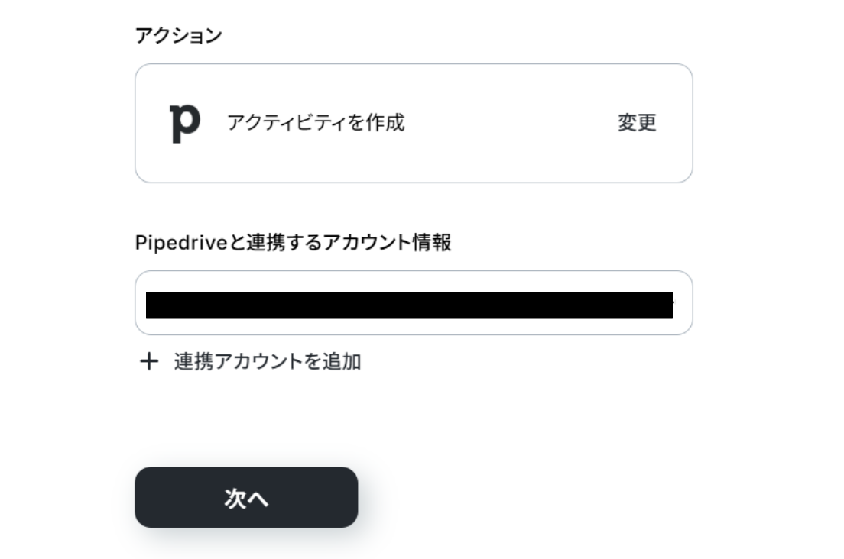Image resolution: width=844 pixels, height=559 pixels.
Task: Click the 連携アカウントを追加 link
Action: coord(267,361)
